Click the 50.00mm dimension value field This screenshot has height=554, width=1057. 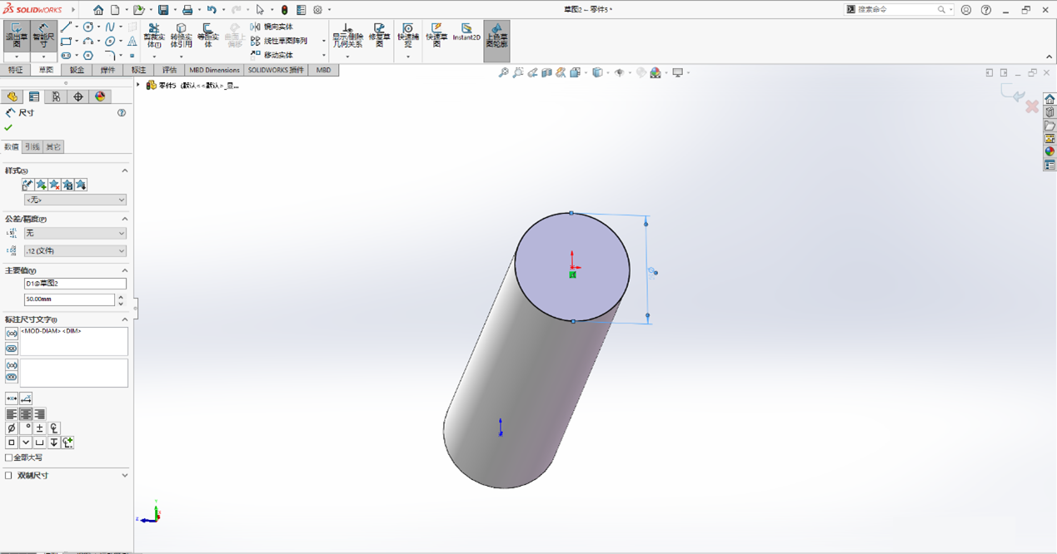pos(69,299)
